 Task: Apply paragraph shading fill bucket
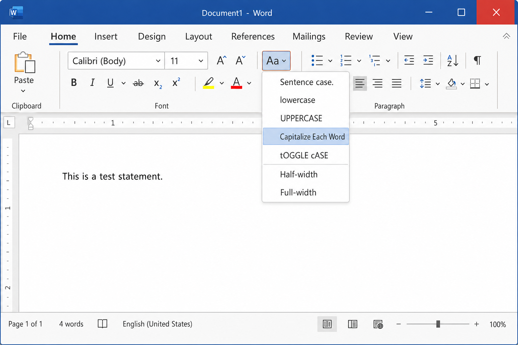pyautogui.click(x=451, y=83)
